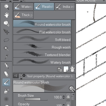Choose Soft bleed brush
Screen dimensions: 106x106
pyautogui.click(x=42, y=39)
